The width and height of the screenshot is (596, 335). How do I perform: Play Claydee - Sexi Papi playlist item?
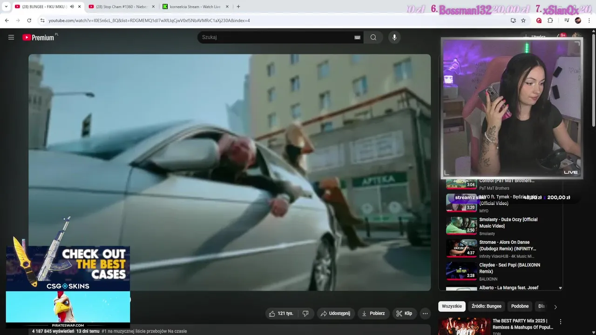point(500,272)
